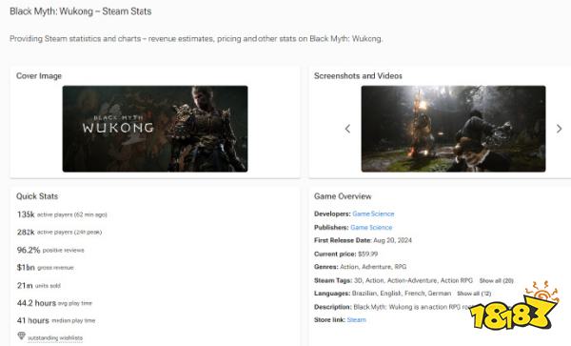Click the 18183 watermark logo
Image resolution: width=571 pixels, height=346 pixels.
point(514,306)
